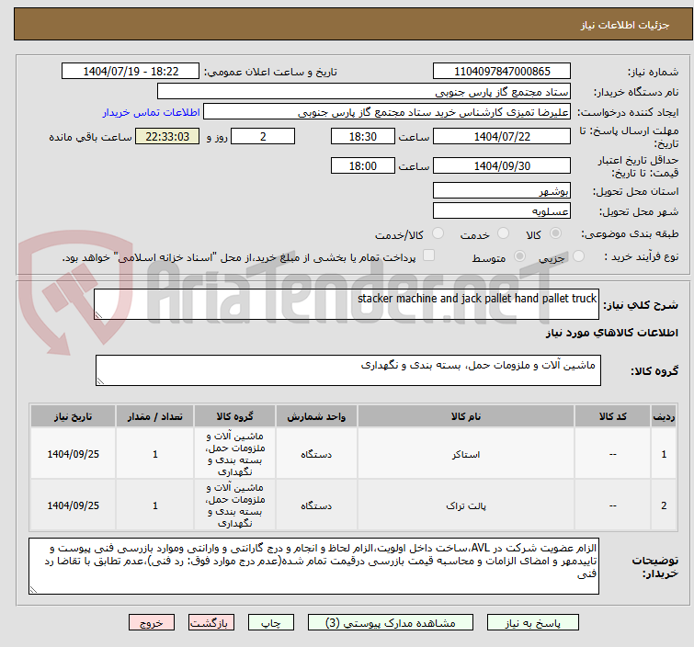Click the 'شرح کلی نیاز' description textarea

[347, 304]
